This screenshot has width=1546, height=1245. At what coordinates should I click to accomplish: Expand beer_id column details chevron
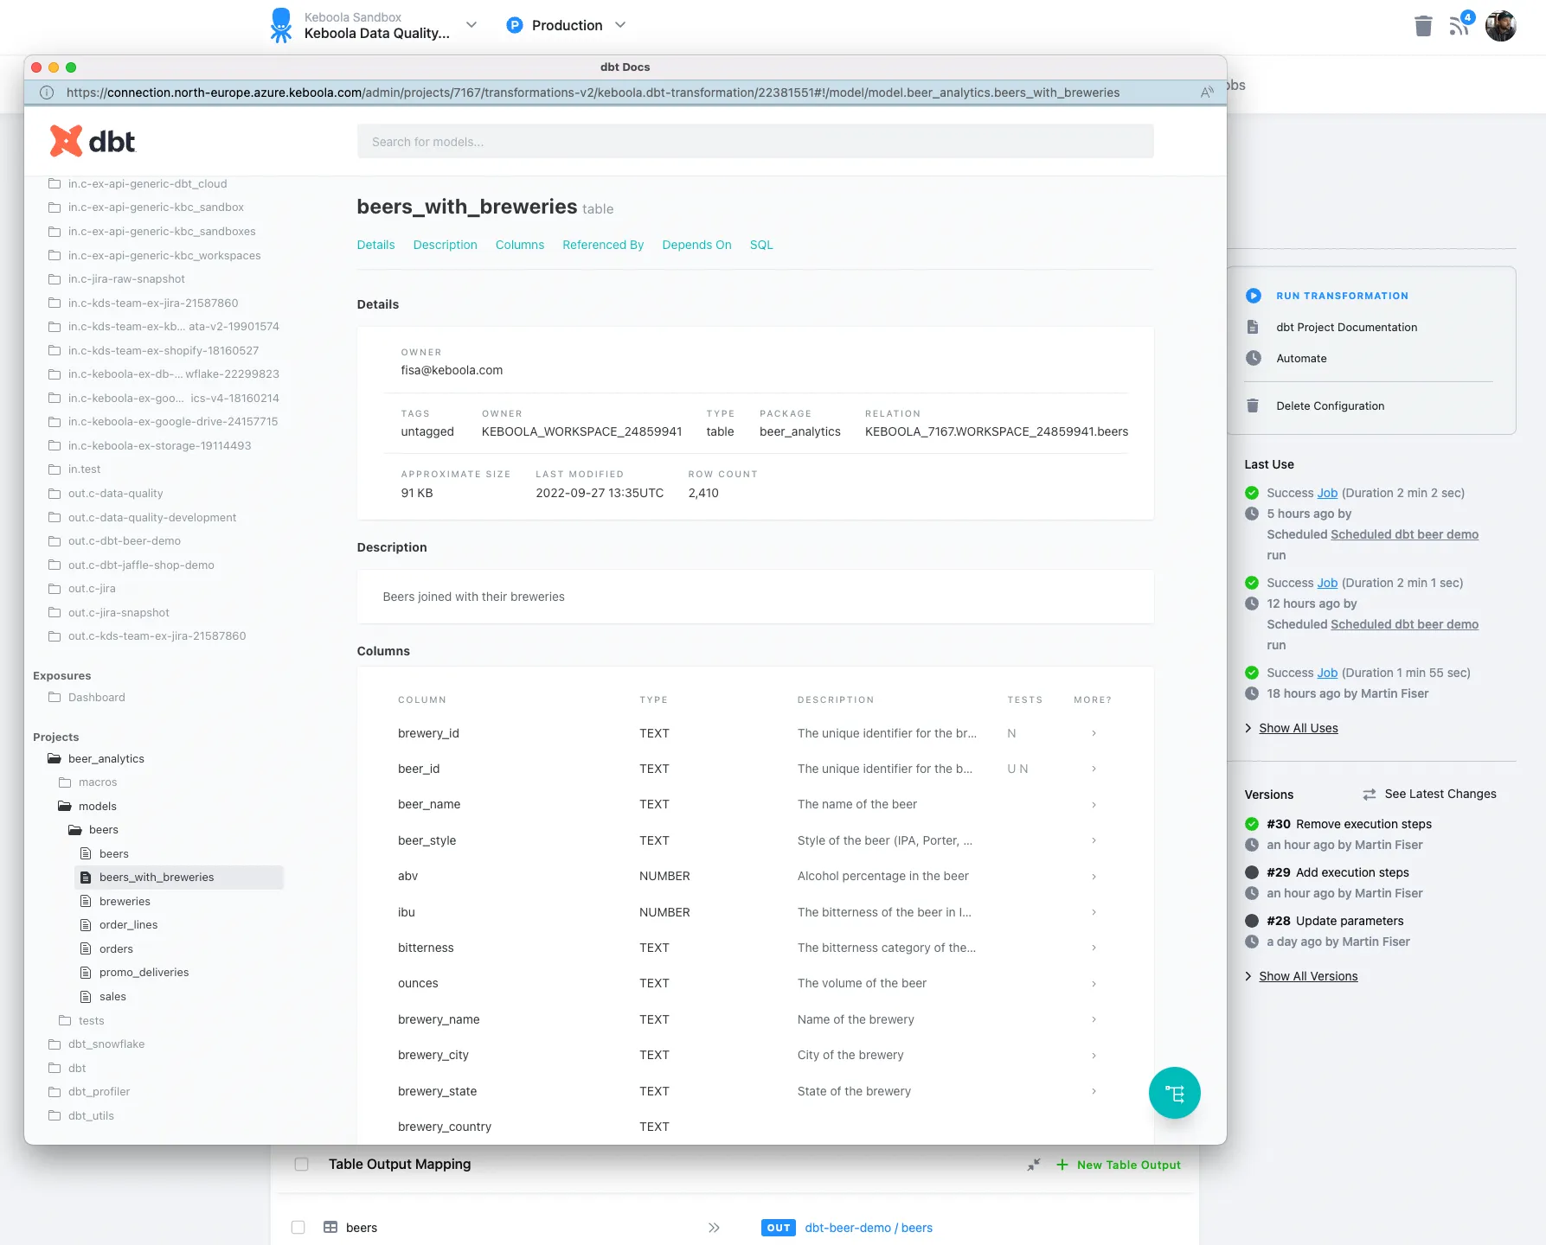click(x=1094, y=769)
